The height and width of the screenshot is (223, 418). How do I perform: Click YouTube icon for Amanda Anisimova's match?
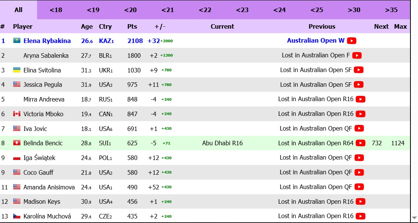pyautogui.click(x=359, y=187)
